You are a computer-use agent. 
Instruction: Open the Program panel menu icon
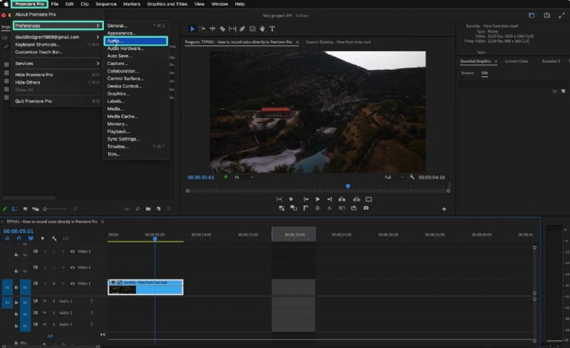pos(297,42)
